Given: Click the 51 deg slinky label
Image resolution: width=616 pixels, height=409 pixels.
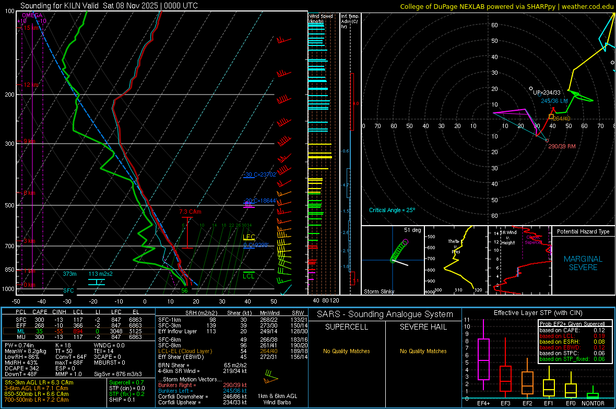Looking at the screenshot, I should click(412, 230).
